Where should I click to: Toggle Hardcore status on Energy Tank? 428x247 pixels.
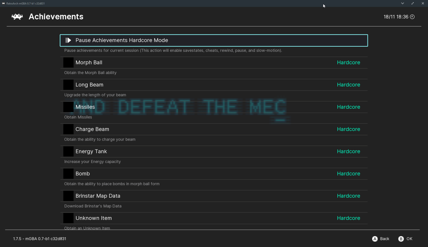coord(348,151)
